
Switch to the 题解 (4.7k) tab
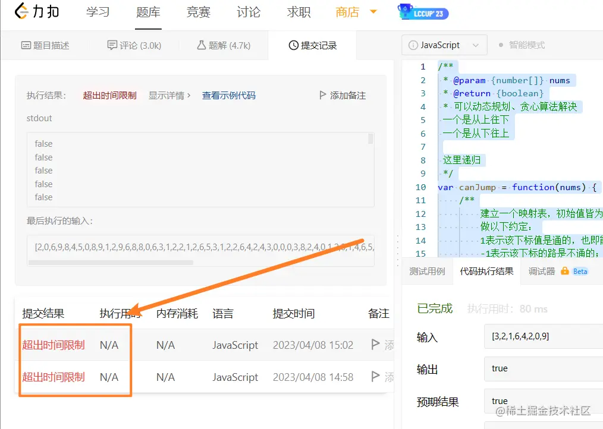coord(224,45)
